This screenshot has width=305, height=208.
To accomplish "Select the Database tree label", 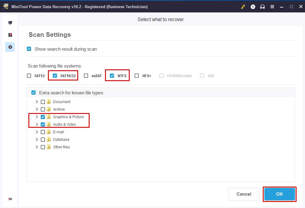I will pyautogui.click(x=61, y=139).
